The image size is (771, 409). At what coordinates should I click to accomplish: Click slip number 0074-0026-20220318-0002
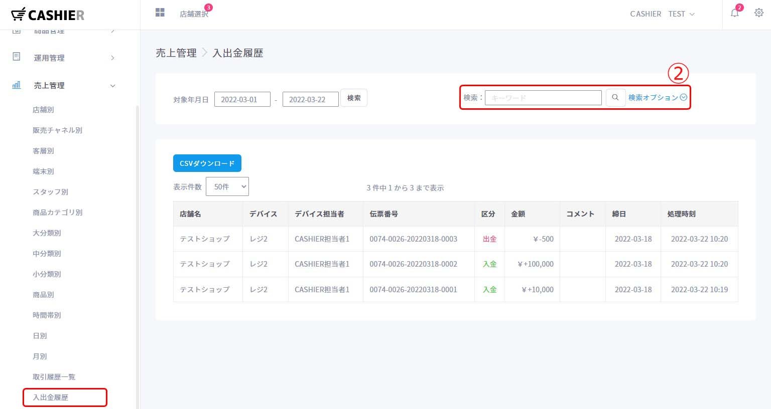click(x=413, y=264)
